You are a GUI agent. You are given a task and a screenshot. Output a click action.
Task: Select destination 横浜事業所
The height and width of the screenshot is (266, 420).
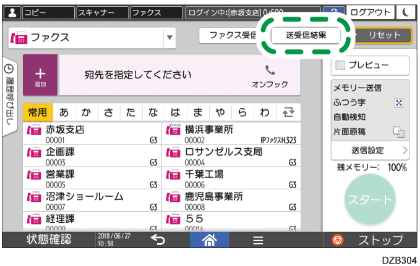(x=231, y=134)
